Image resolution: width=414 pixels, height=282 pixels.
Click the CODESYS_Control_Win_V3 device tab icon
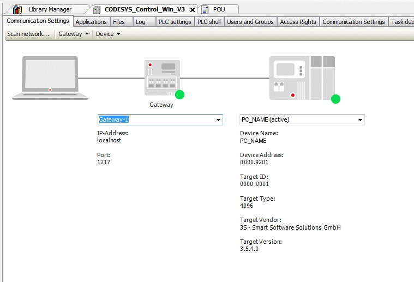click(x=97, y=10)
